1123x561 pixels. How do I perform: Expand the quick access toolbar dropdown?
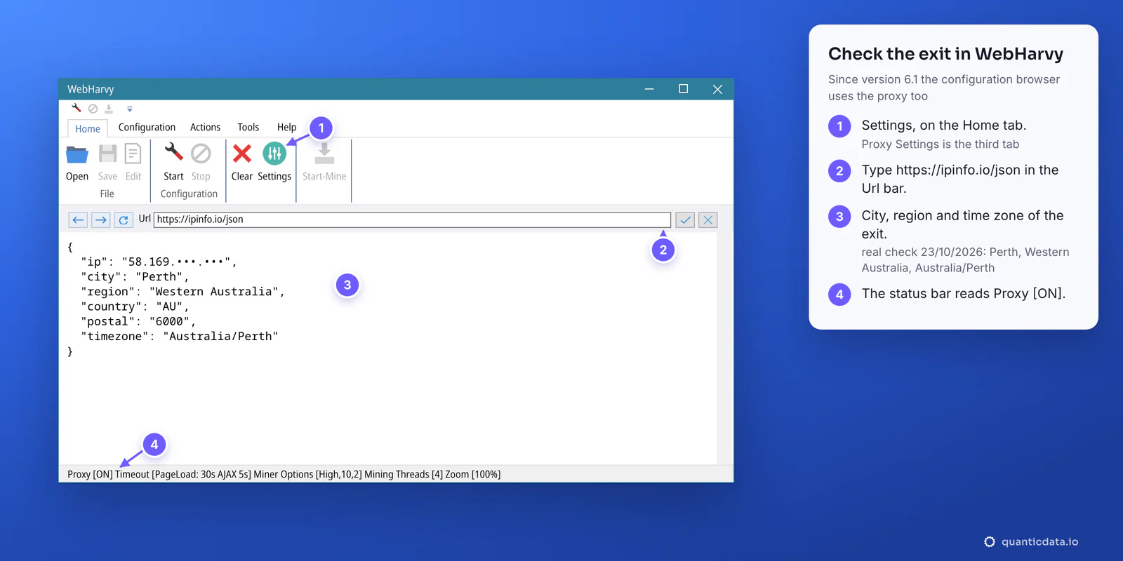tap(130, 109)
